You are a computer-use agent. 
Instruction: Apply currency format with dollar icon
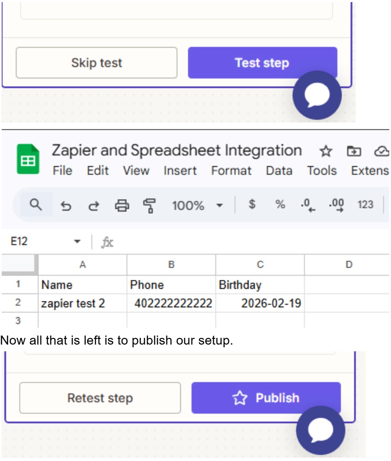pos(252,204)
